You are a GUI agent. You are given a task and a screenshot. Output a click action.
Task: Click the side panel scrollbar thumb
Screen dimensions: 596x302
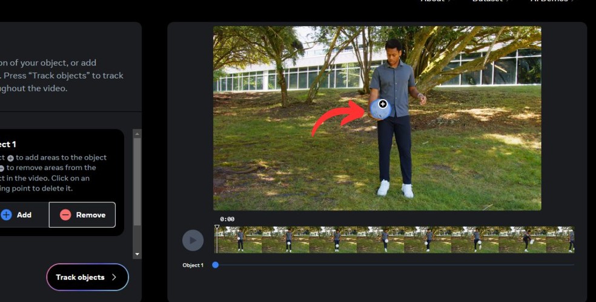(137, 182)
